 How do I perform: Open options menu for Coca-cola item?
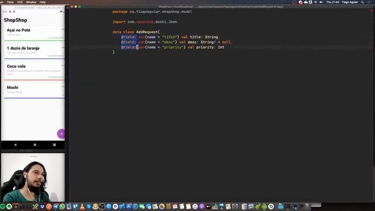click(63, 65)
